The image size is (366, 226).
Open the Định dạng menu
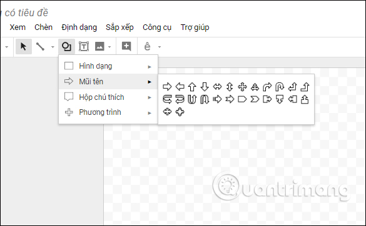click(79, 27)
